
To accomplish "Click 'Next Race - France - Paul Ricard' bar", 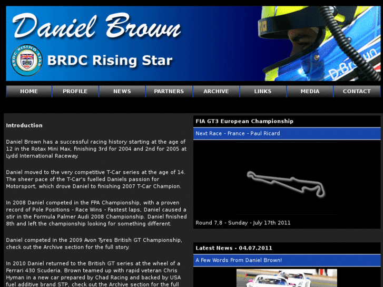I will click(x=287, y=133).
